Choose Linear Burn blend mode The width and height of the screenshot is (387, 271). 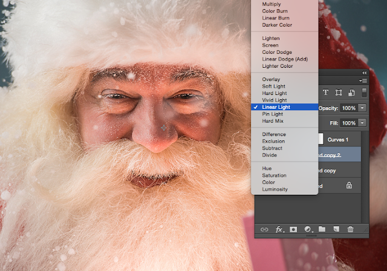point(276,18)
